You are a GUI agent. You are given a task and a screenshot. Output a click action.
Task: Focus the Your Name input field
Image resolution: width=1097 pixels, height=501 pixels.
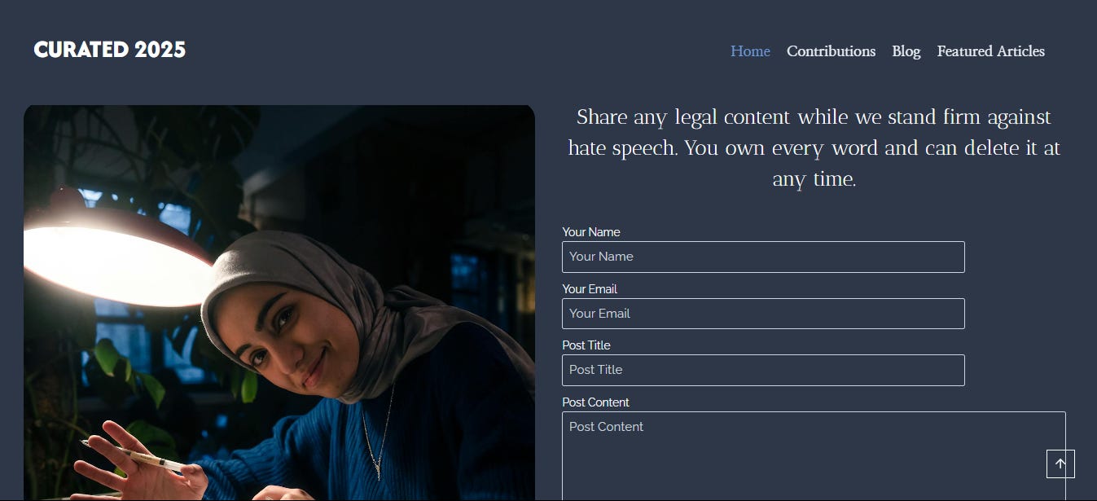763,257
